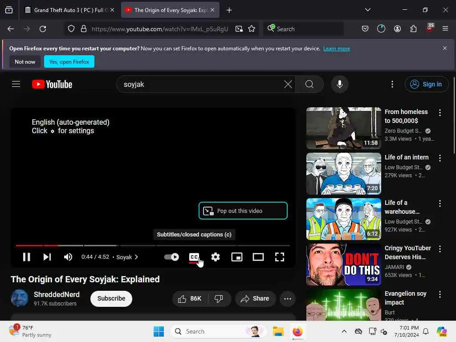The height and width of the screenshot is (342, 456).
Task: Expand the Soyak chapter list
Action: pyautogui.click(x=127, y=257)
